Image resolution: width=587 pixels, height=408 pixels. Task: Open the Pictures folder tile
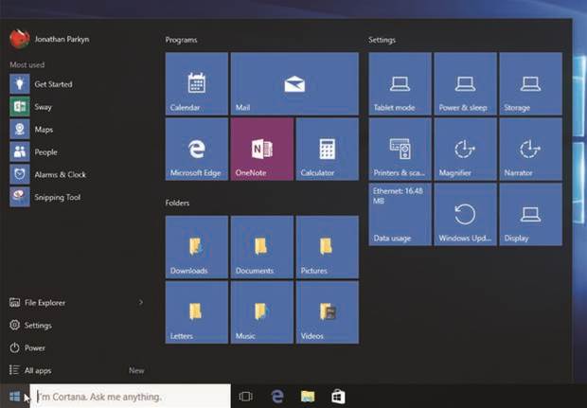point(328,247)
